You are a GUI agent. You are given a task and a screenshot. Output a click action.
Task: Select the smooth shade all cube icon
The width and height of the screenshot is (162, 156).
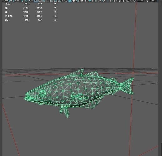click(x=70, y=1)
